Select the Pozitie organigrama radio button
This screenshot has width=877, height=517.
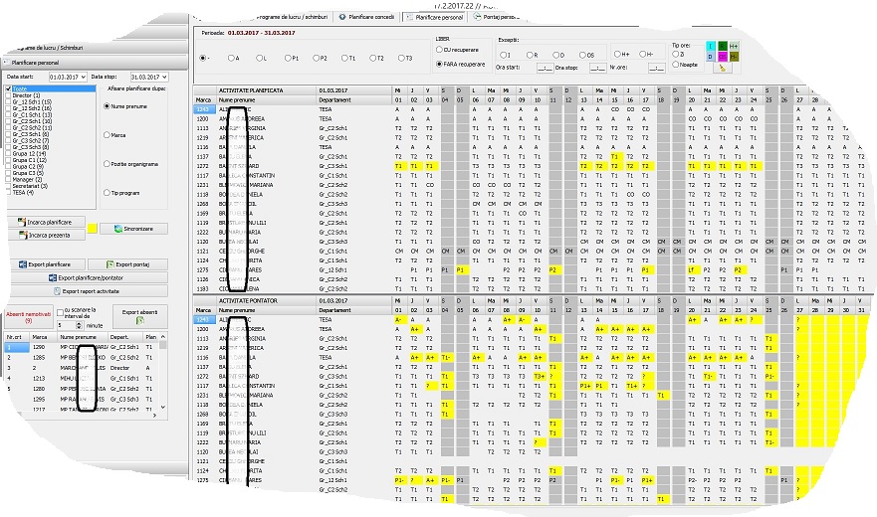pos(107,164)
